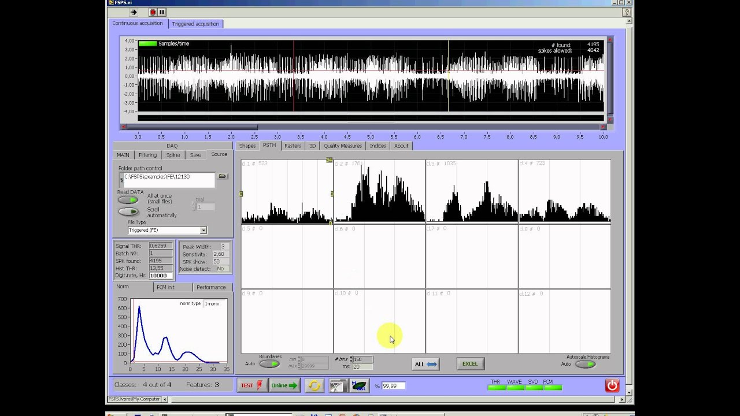The image size is (740, 416).
Task: Click the window bottom horizontal scrollbar
Action: tap(397, 399)
